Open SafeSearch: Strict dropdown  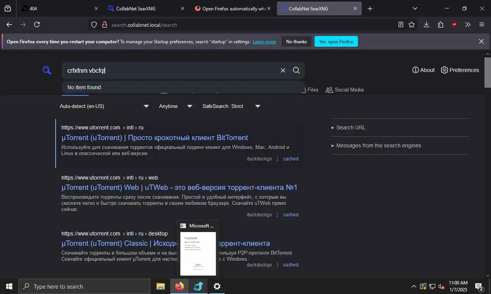pos(231,106)
